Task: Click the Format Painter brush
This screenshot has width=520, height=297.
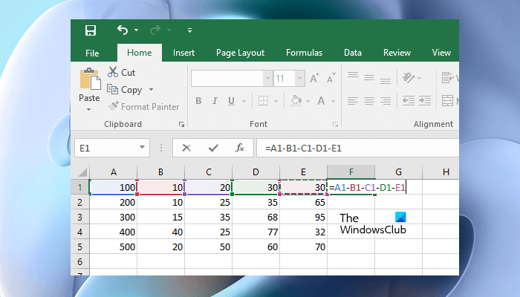Action: (x=113, y=106)
